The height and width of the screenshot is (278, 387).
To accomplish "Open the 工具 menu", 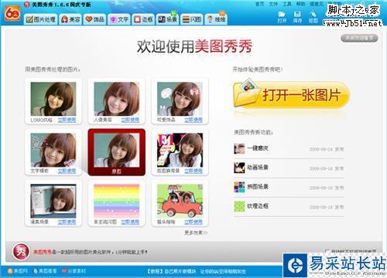I will pos(287,4).
